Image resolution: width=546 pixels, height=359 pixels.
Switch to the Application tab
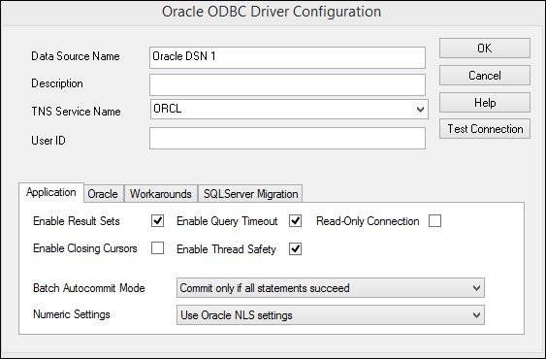[x=51, y=192]
